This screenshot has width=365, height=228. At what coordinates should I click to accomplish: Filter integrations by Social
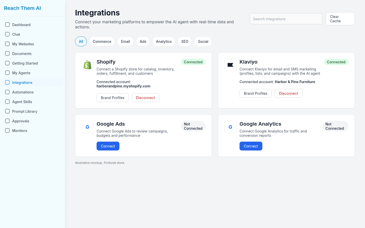coord(203,42)
